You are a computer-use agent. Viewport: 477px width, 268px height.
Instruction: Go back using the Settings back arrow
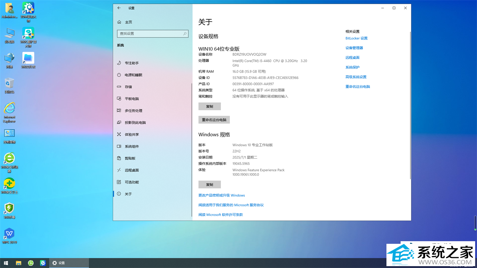pos(119,8)
